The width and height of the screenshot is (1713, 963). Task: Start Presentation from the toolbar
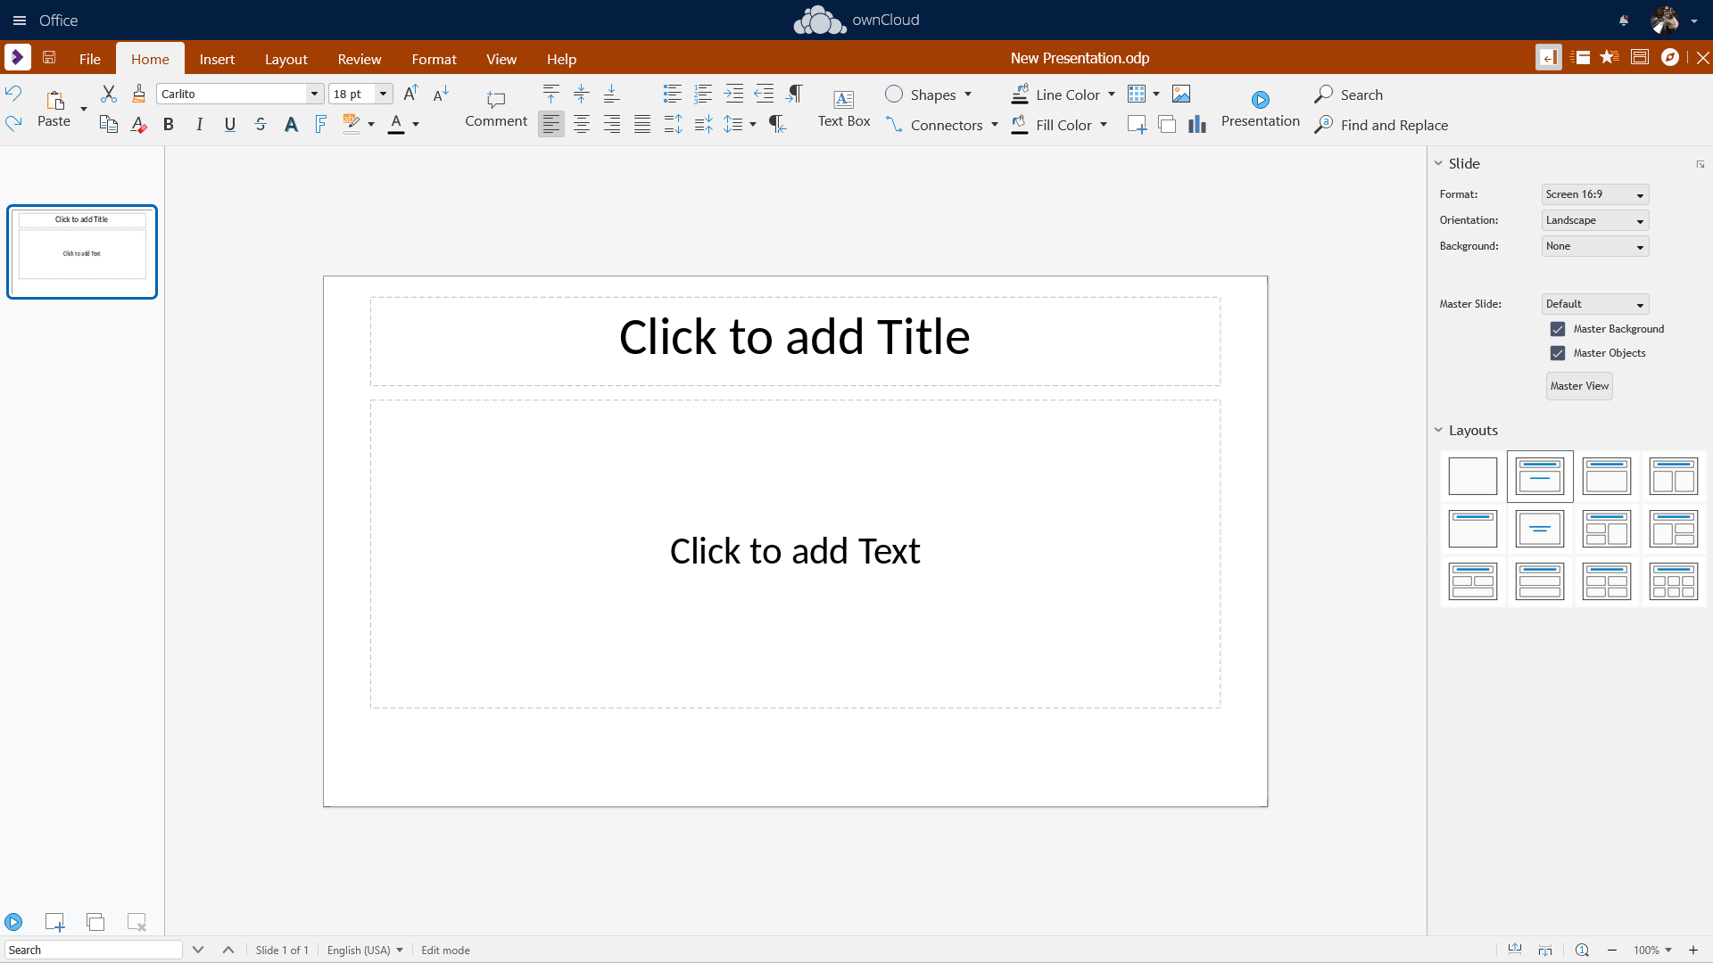1260,108
